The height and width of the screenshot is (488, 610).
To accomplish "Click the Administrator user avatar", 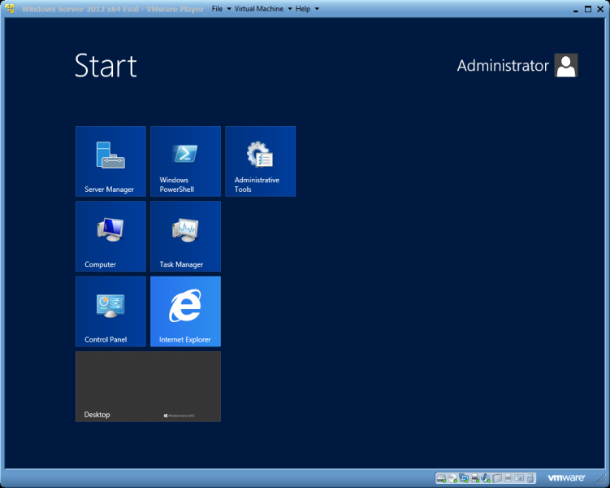I will pyautogui.click(x=566, y=66).
